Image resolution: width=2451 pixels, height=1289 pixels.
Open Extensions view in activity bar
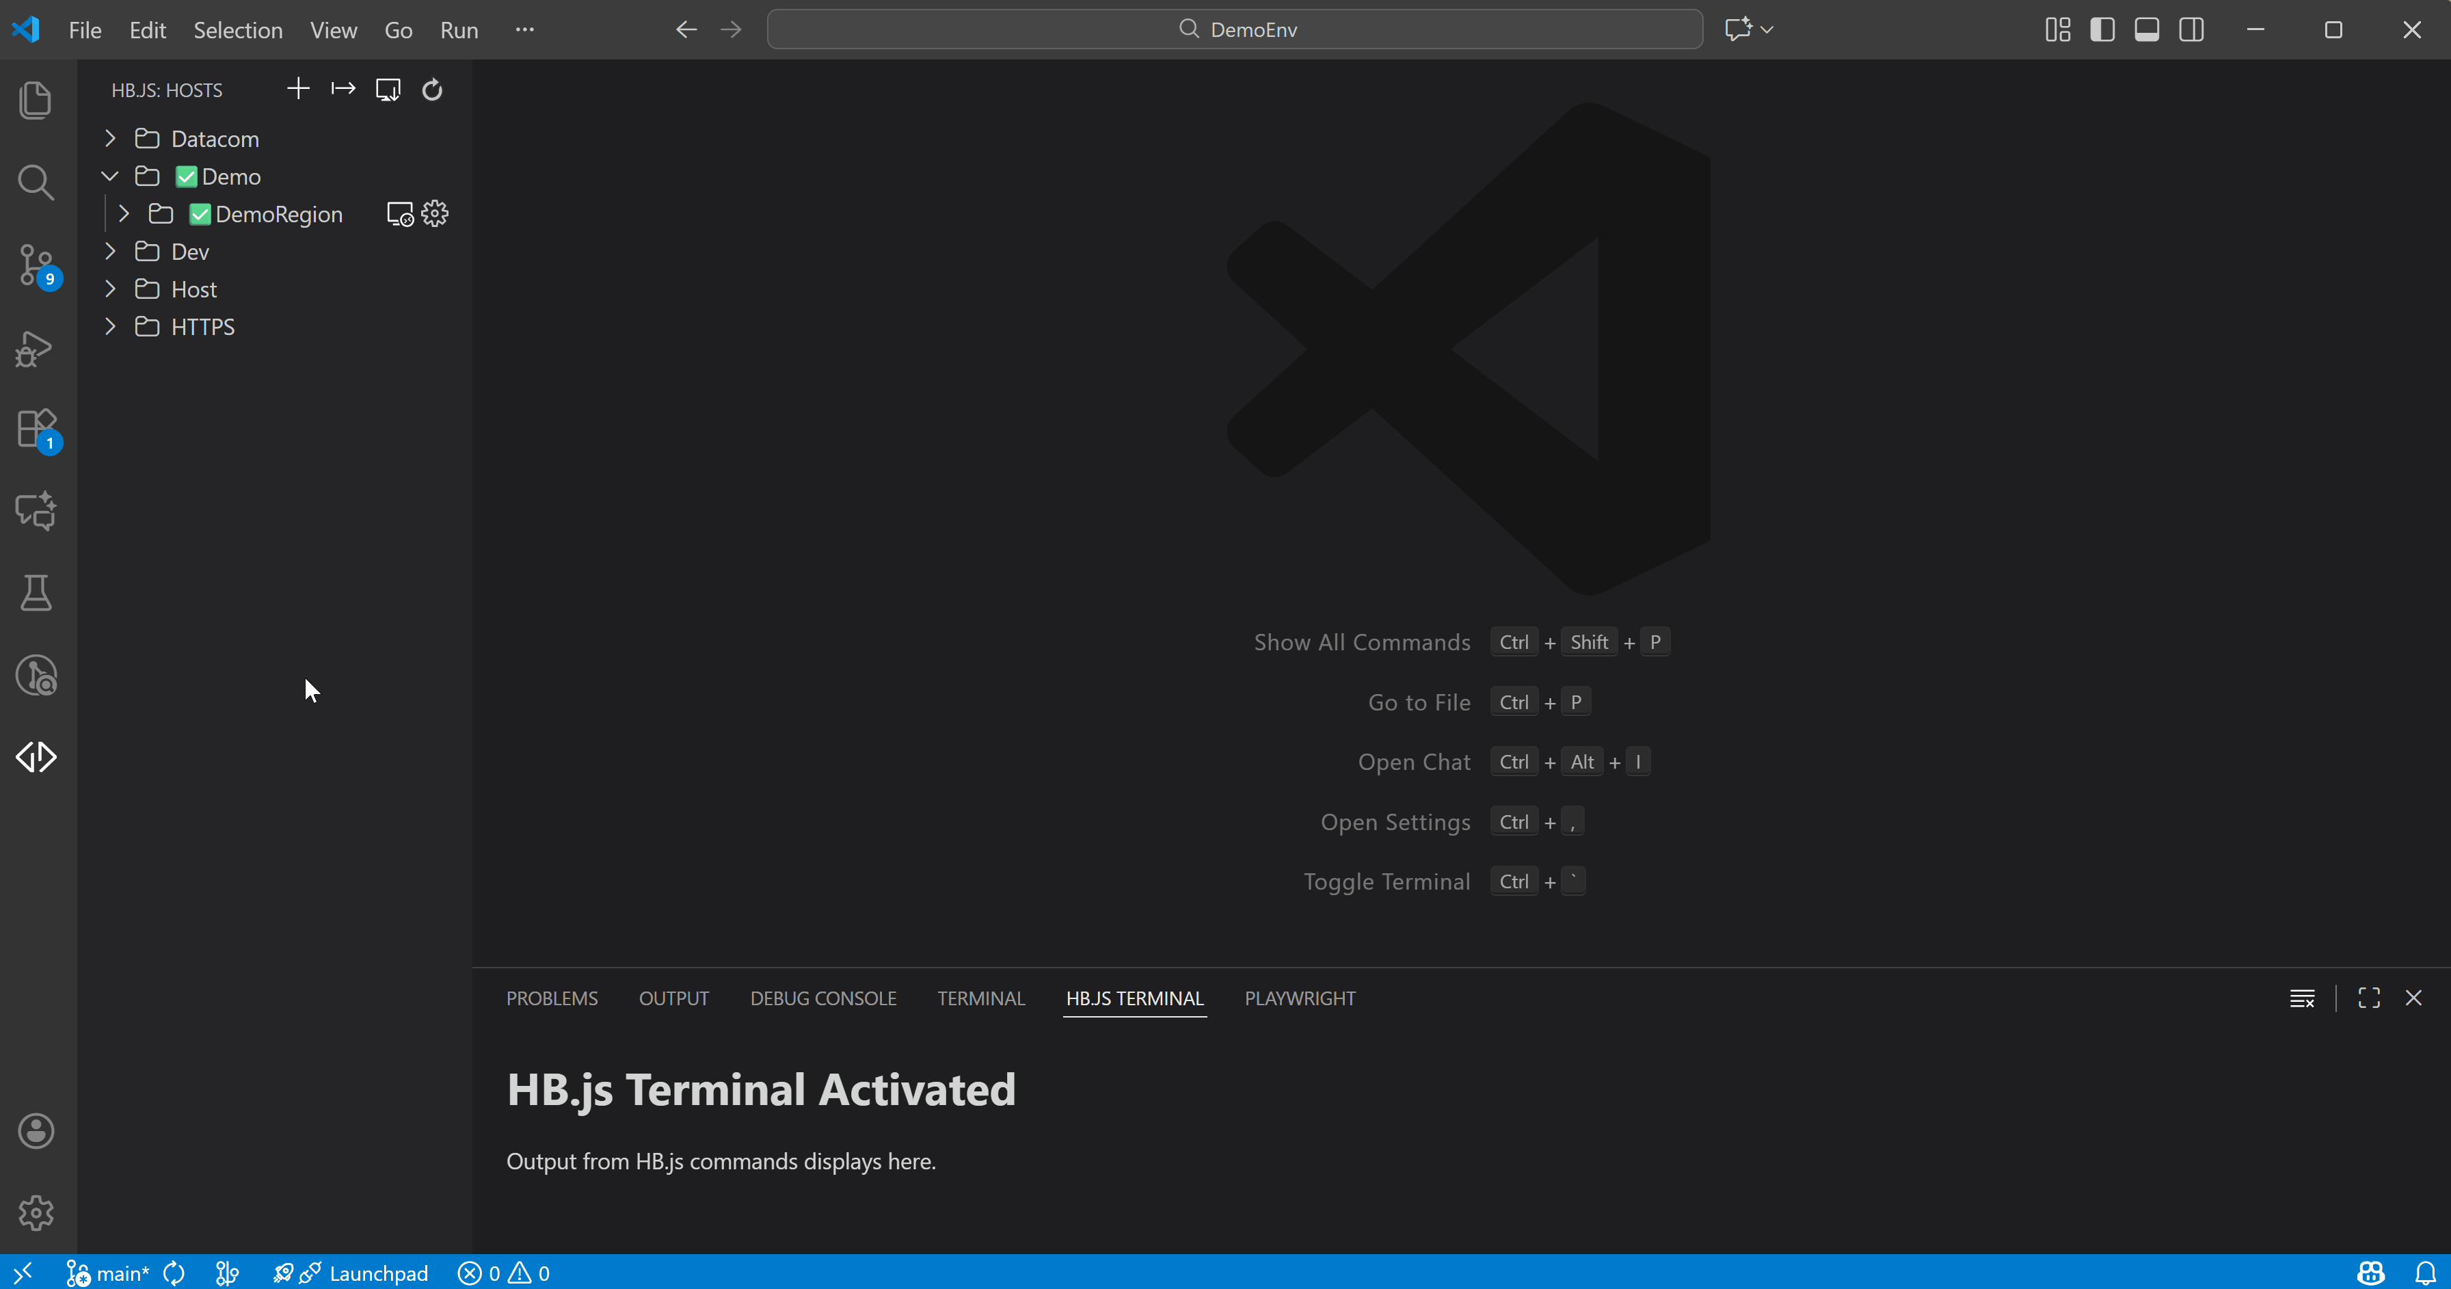tap(36, 428)
